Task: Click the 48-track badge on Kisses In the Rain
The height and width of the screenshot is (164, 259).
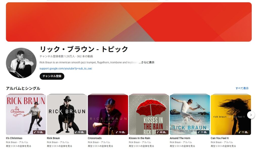Action: click(162, 132)
